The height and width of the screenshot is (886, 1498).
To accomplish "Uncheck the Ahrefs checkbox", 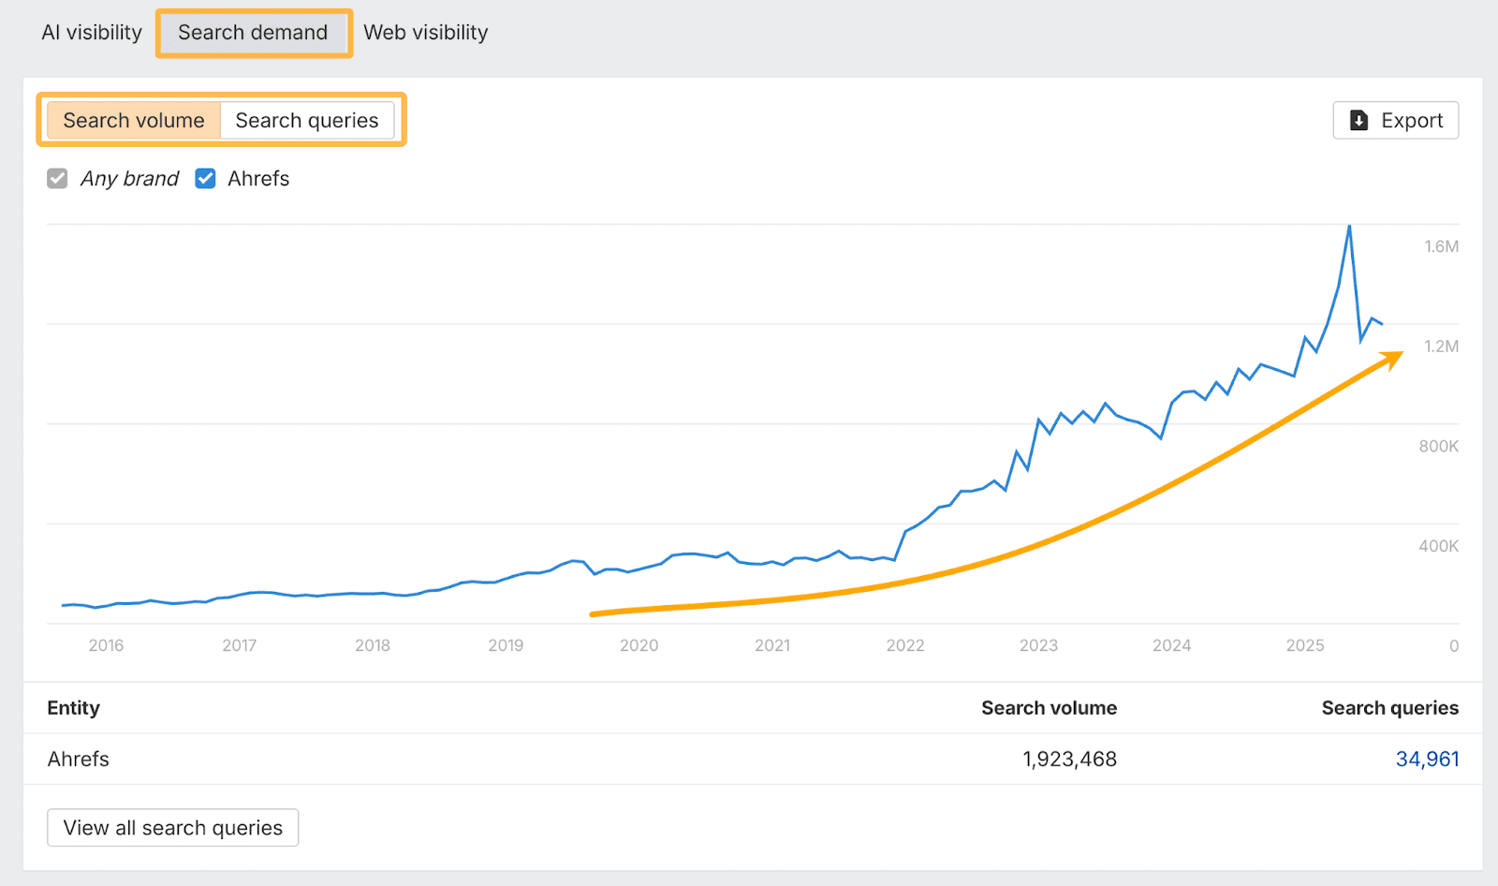I will 205,178.
